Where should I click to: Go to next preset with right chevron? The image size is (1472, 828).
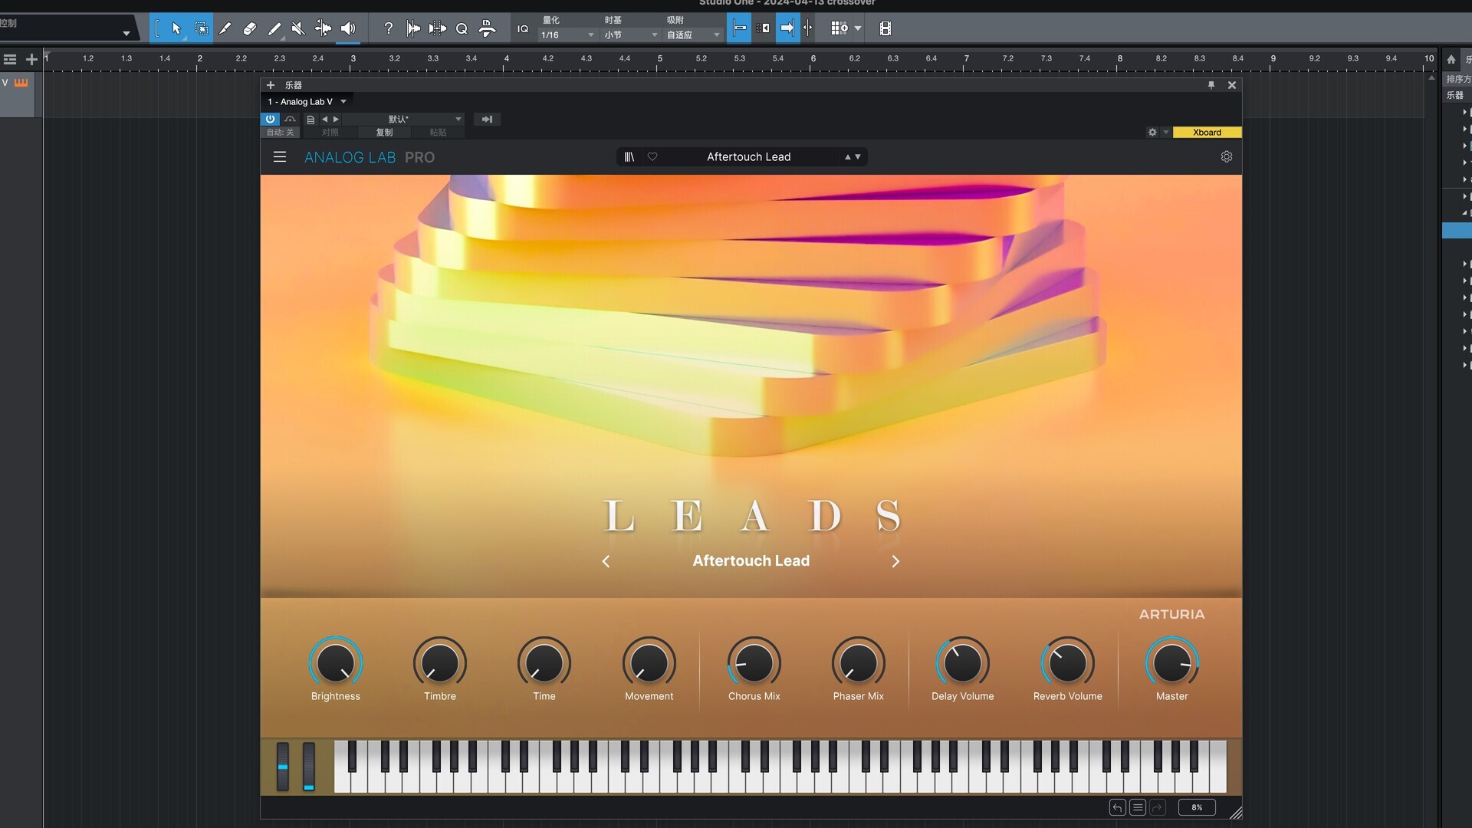895,561
